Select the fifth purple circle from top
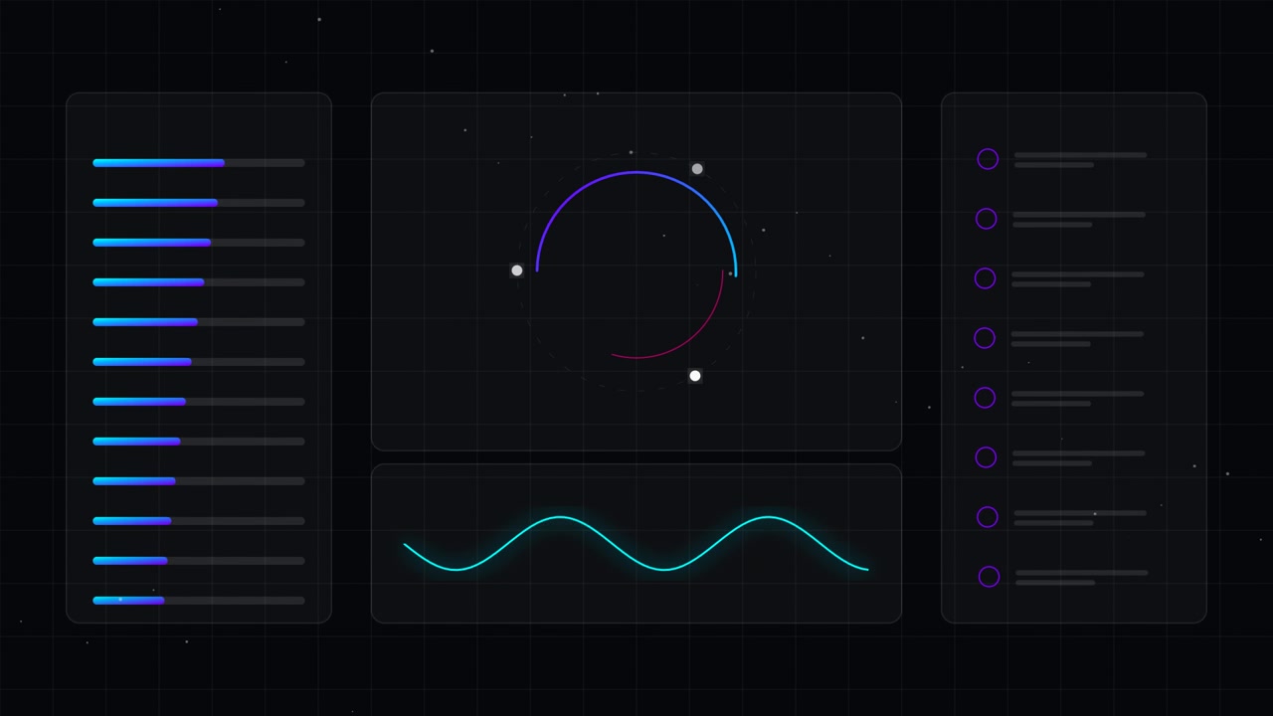This screenshot has height=716, width=1273. [985, 398]
